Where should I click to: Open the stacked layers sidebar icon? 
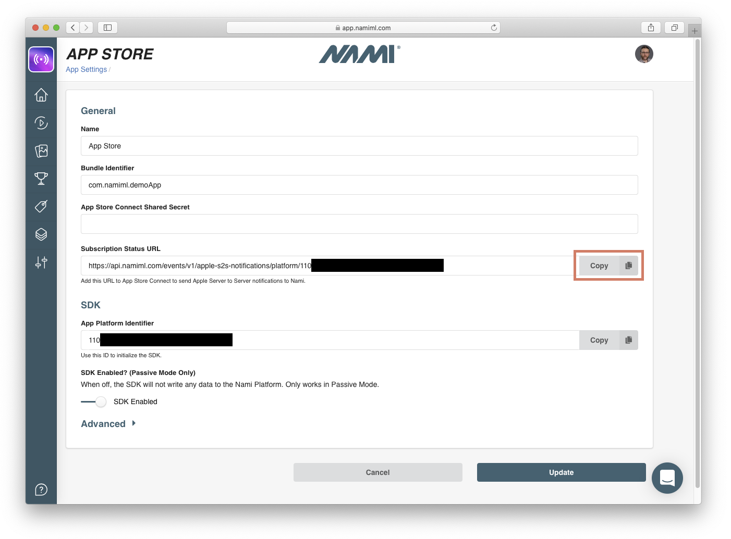(41, 234)
